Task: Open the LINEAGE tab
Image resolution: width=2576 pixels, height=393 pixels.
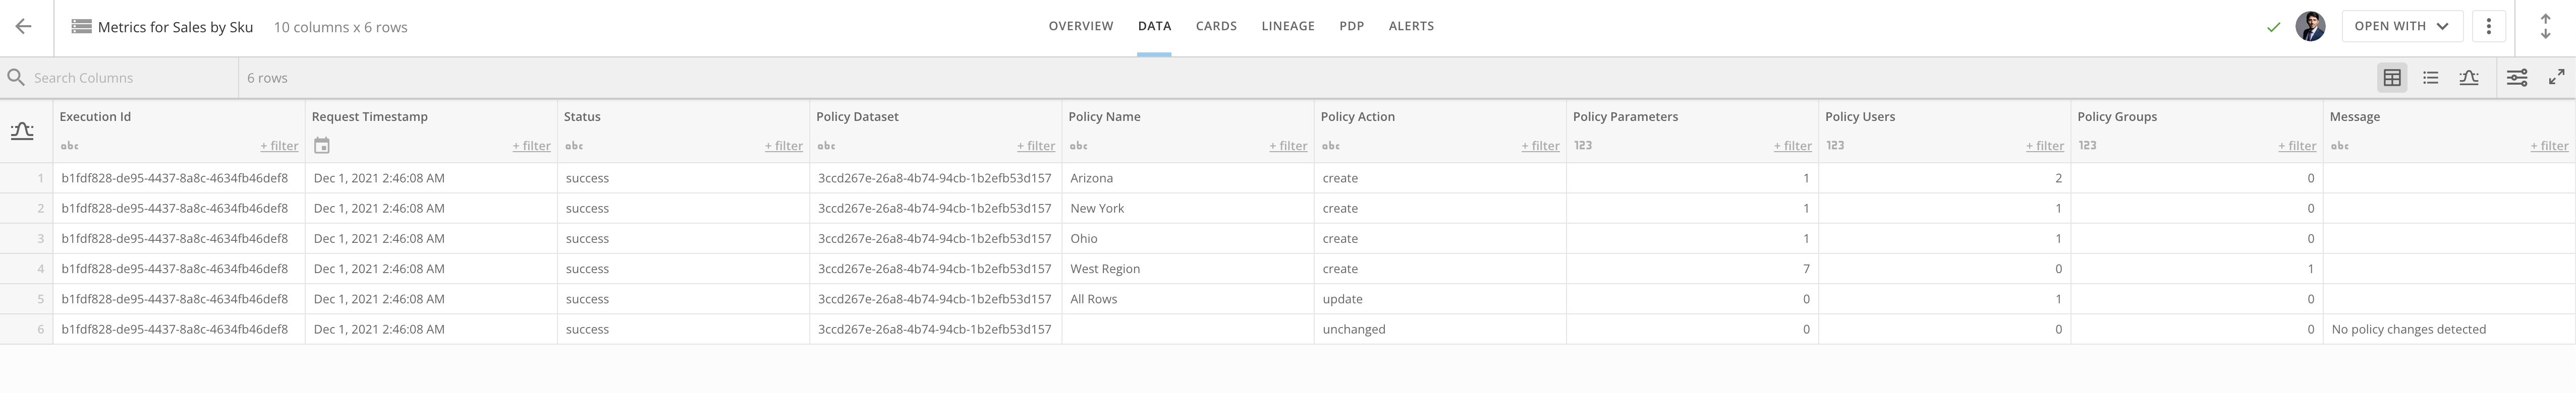Action: pos(1287,26)
